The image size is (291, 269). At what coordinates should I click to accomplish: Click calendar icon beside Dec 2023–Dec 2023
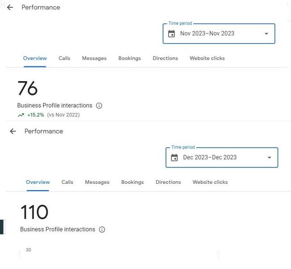click(174, 158)
